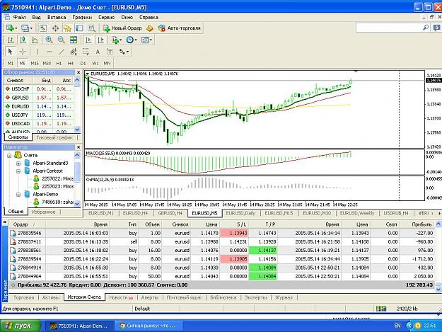Tile chart windows icon

tap(74, 40)
